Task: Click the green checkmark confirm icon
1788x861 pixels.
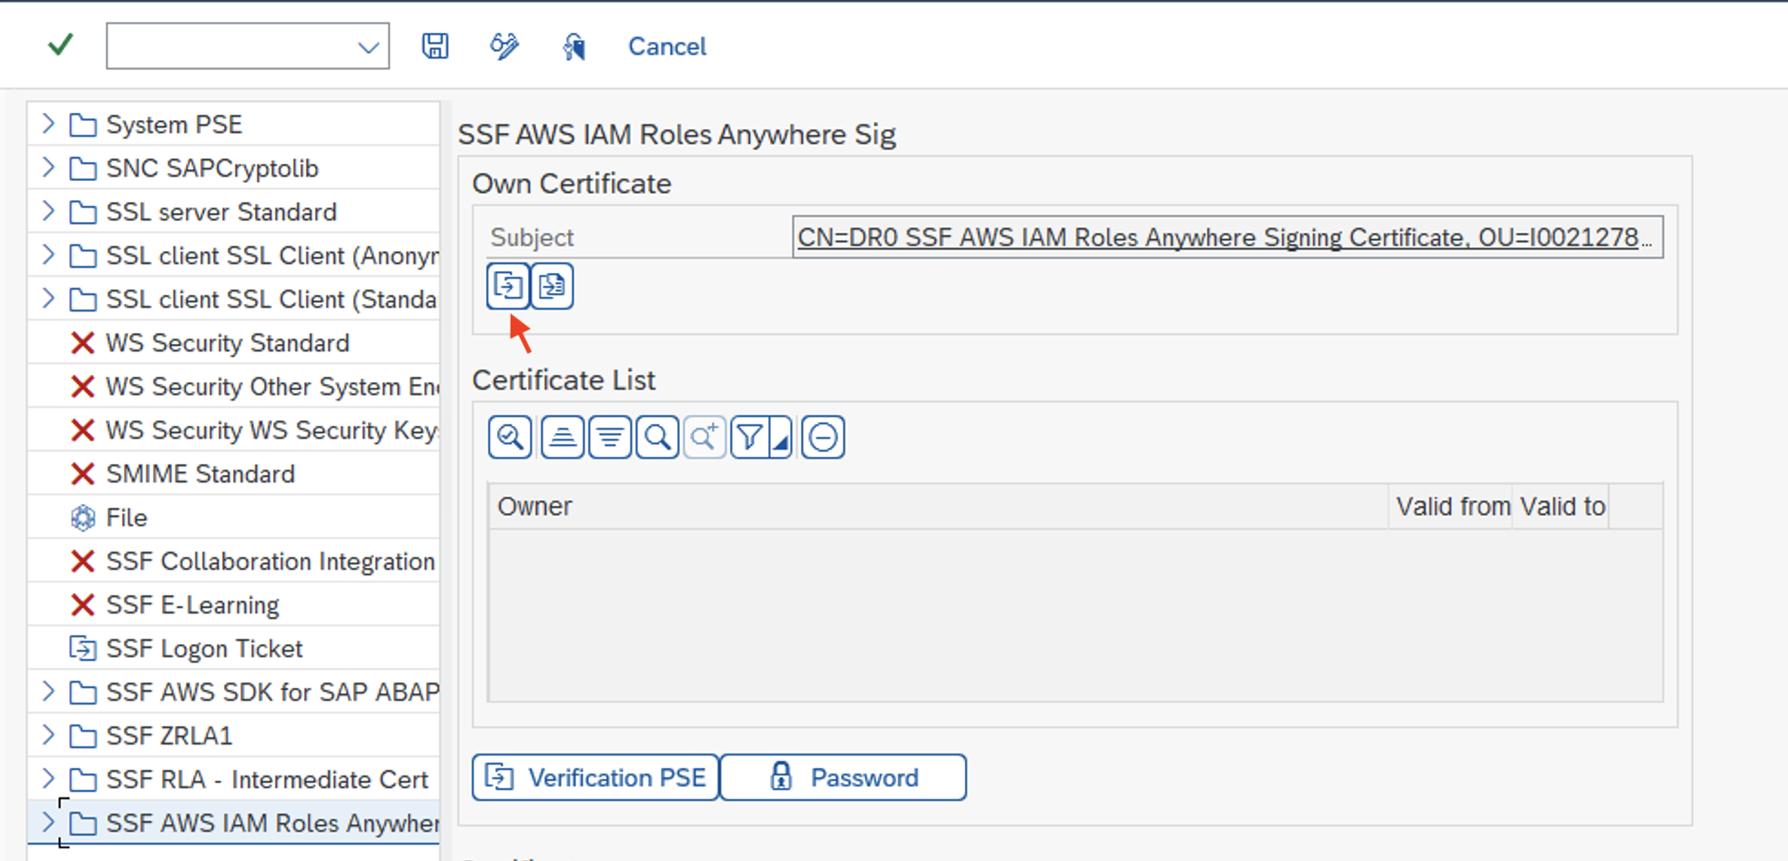Action: (x=59, y=44)
